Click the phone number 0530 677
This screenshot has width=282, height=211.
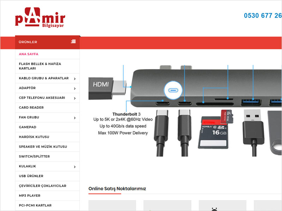pos(263,15)
